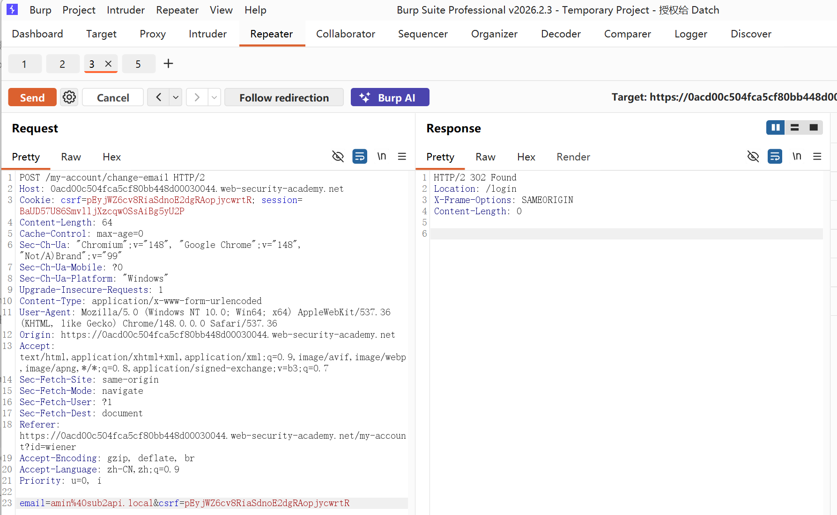Toggle word wrap in Response panel
Viewport: 837px width, 515px height.
tap(775, 156)
